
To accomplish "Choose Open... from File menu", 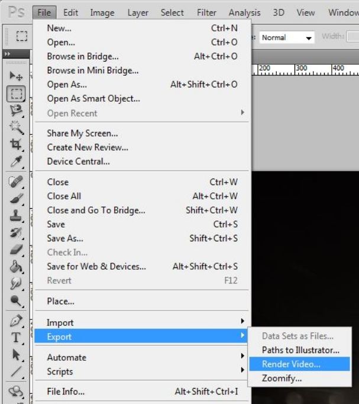I will point(143,42).
